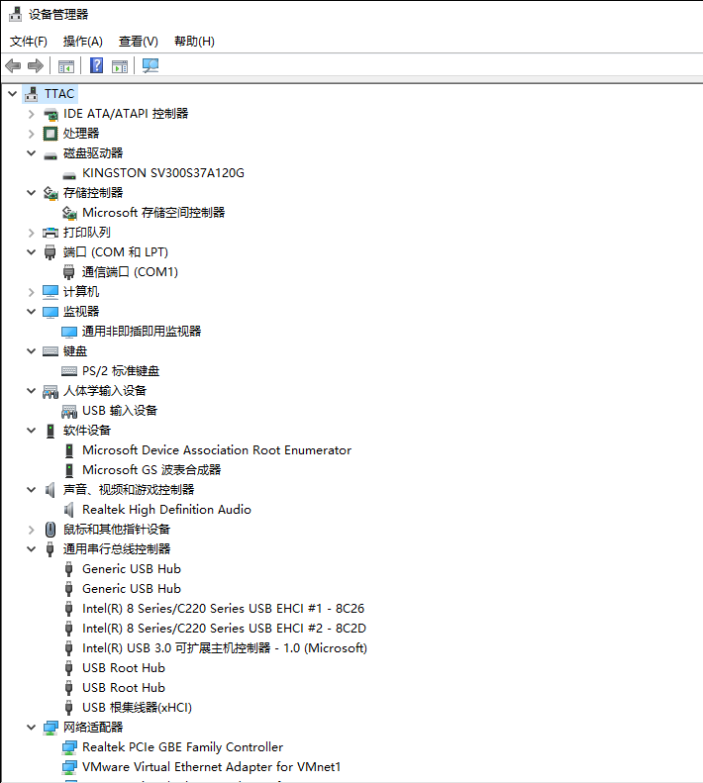Click the keyboard icon beside PS/2 标准键盘
The width and height of the screenshot is (703, 783).
click(x=69, y=371)
